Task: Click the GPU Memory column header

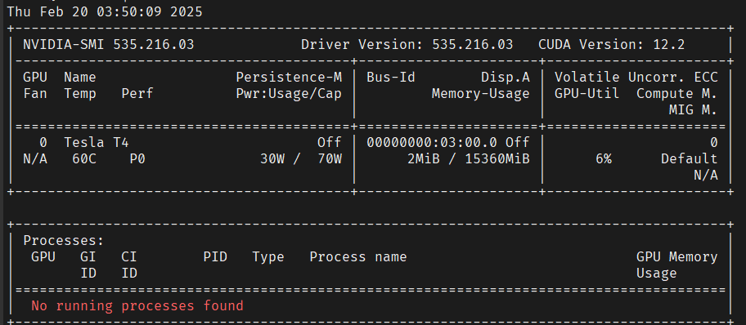Action: 677,257
